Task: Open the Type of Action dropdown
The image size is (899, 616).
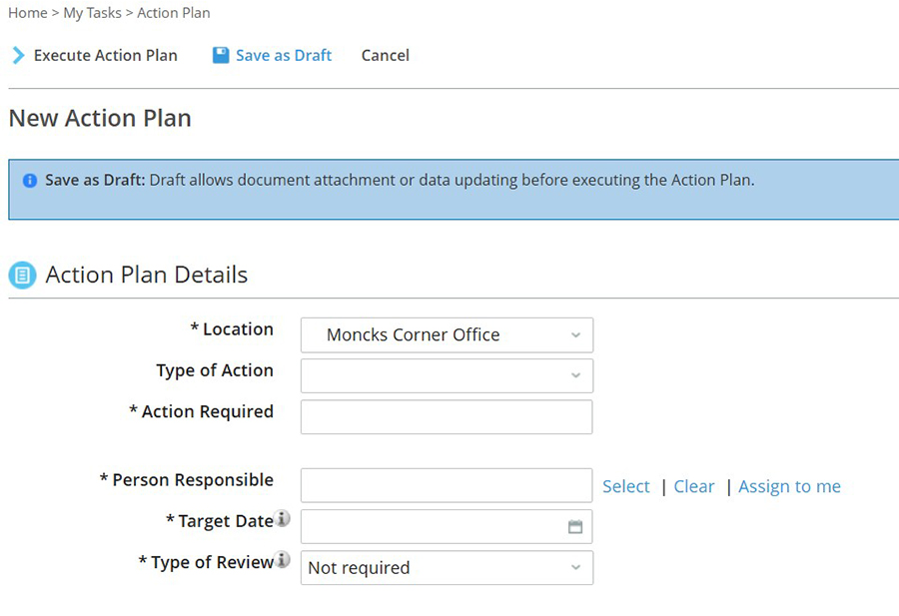Action: pyautogui.click(x=447, y=376)
